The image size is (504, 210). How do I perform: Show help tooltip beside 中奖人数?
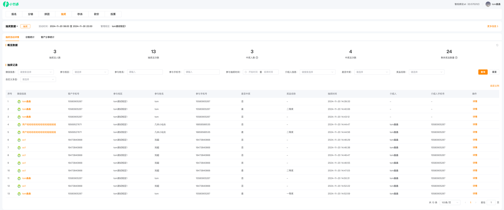(x=257, y=58)
